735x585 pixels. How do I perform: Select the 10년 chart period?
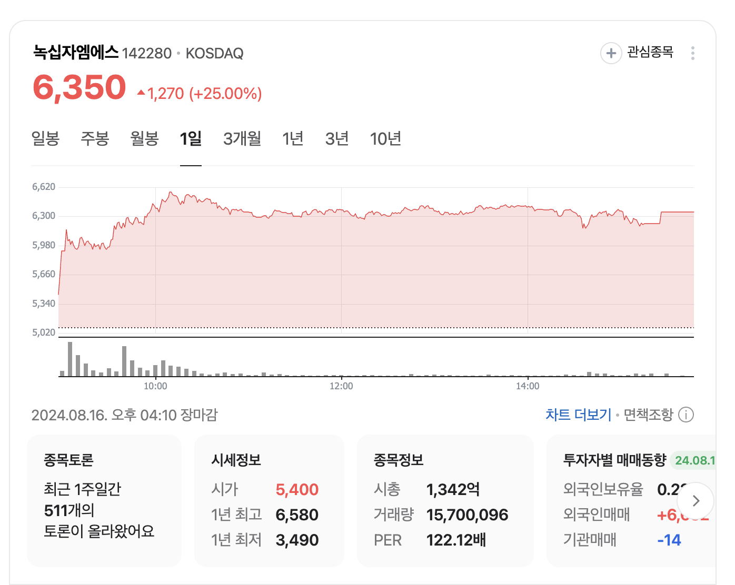pos(385,138)
